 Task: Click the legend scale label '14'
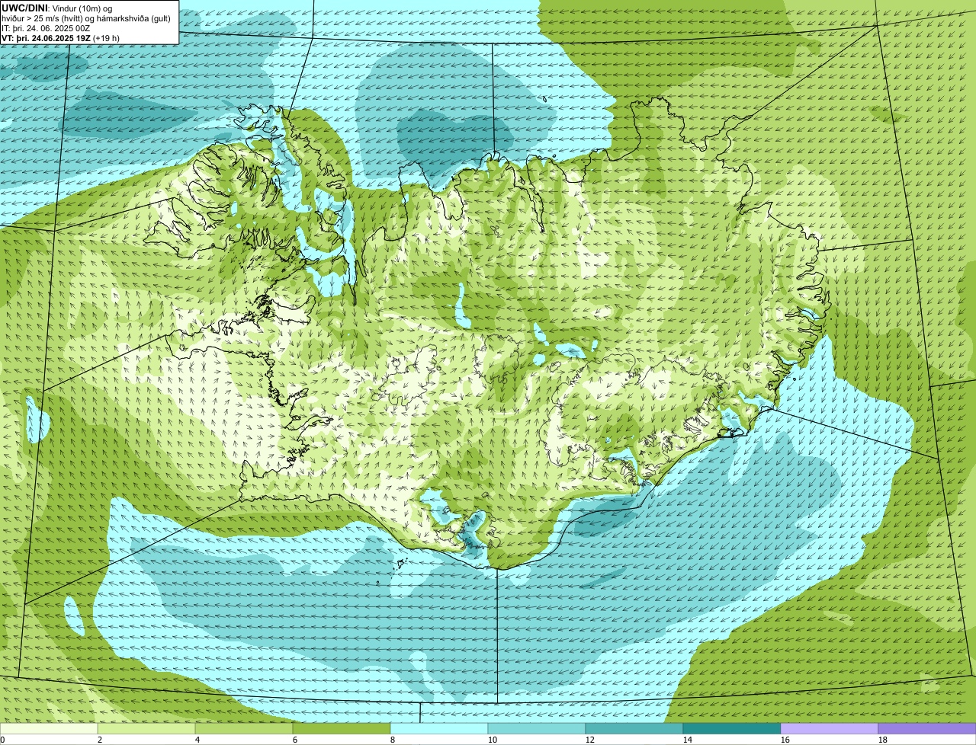click(688, 740)
